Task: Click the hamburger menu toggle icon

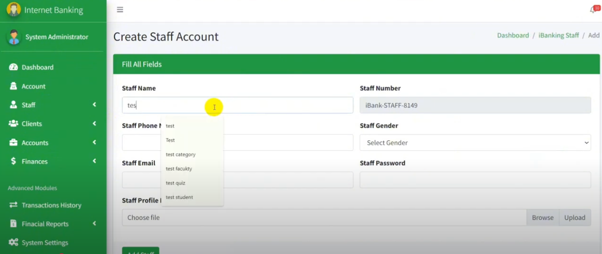Action: pyautogui.click(x=120, y=9)
